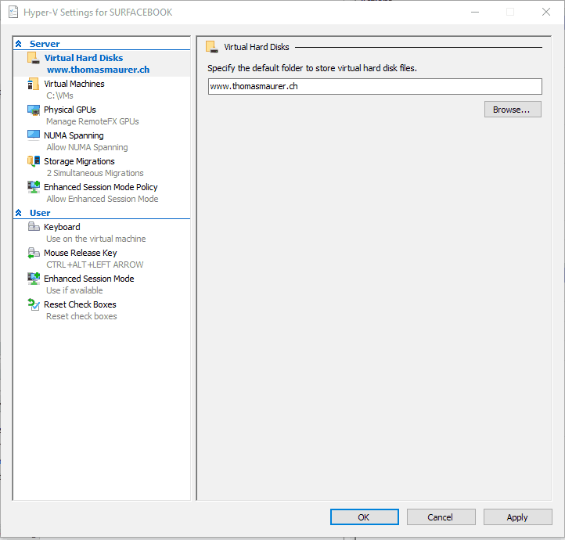Click the Enhanced Session Mode Policy icon

(34, 187)
